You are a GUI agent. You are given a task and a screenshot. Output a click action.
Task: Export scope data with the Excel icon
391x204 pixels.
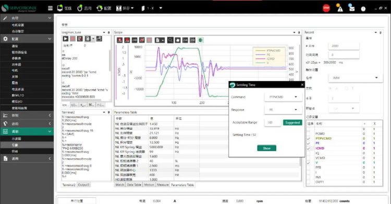[201, 40]
